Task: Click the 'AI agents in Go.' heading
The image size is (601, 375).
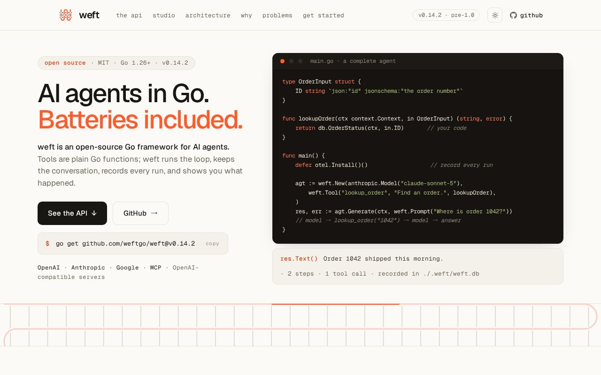Action: 123,93
